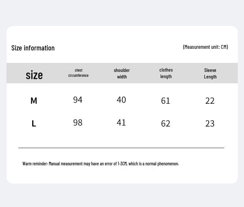Click chest value 98 for size L
This screenshot has height=207, width=244.
[78, 123]
